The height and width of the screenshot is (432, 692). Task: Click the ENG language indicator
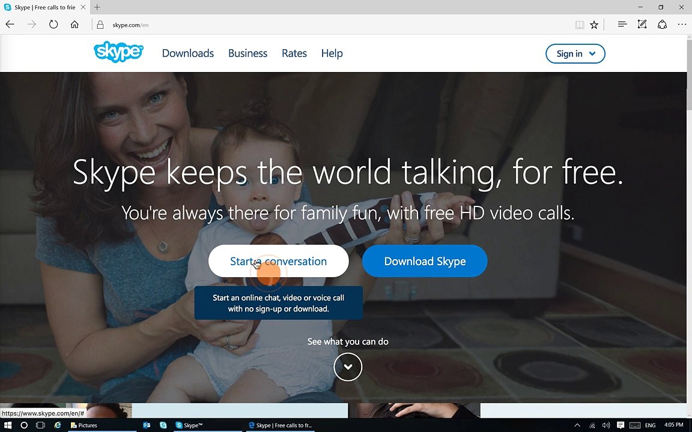coord(650,425)
